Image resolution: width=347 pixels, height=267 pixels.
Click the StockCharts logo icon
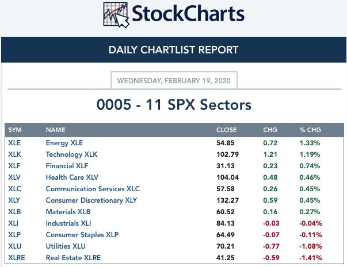click(x=117, y=16)
